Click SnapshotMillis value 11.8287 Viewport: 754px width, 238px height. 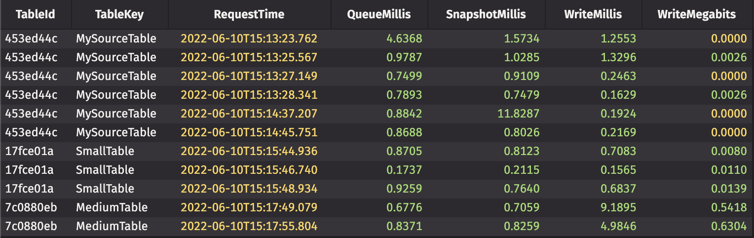coord(518,114)
